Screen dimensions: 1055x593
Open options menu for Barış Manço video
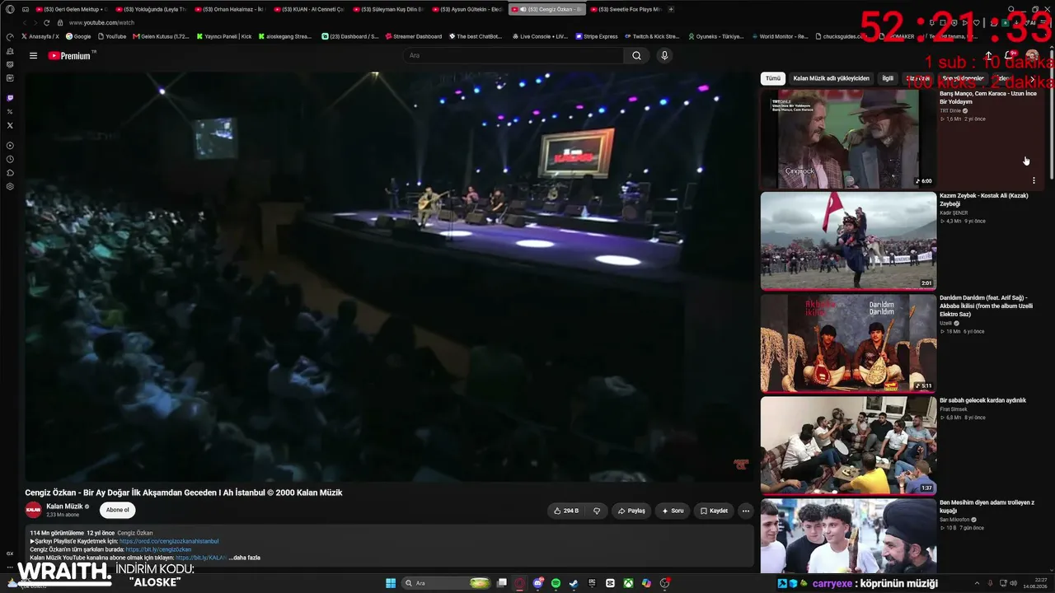coord(1034,180)
